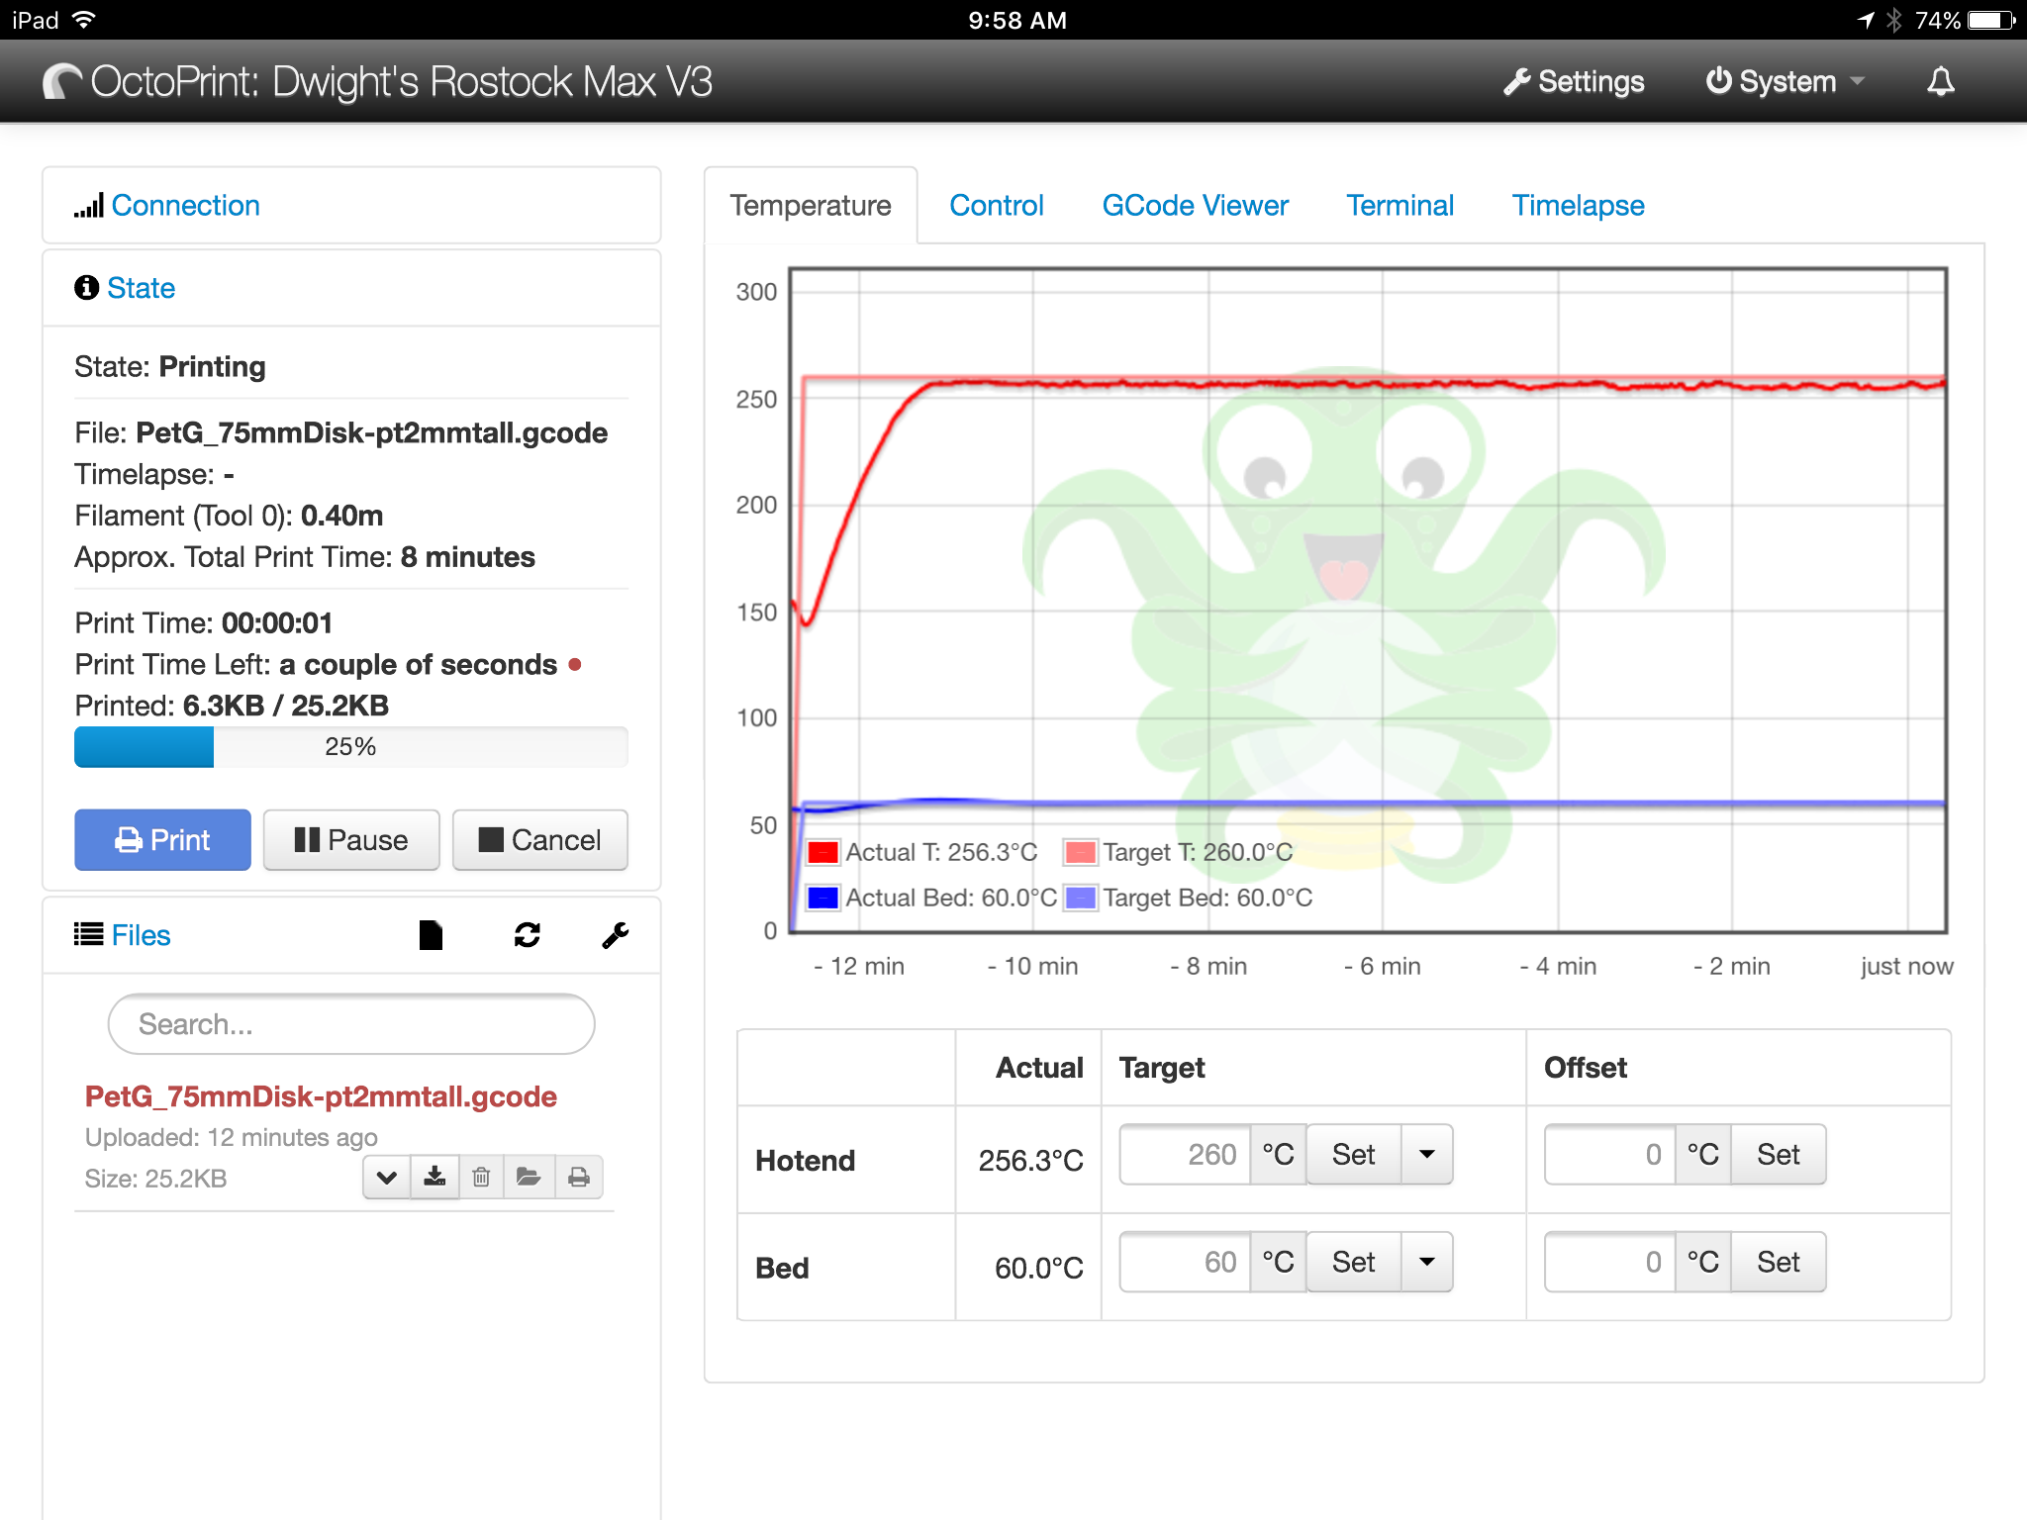2027x1520 pixels.
Task: Refresh the Files list
Action: [x=527, y=935]
